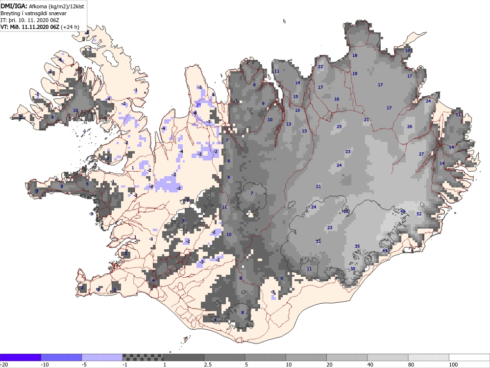Click the map value '27' in the east
This screenshot has width=490, height=368.
click(x=421, y=154)
